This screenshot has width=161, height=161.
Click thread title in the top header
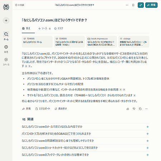click(x=74, y=5)
